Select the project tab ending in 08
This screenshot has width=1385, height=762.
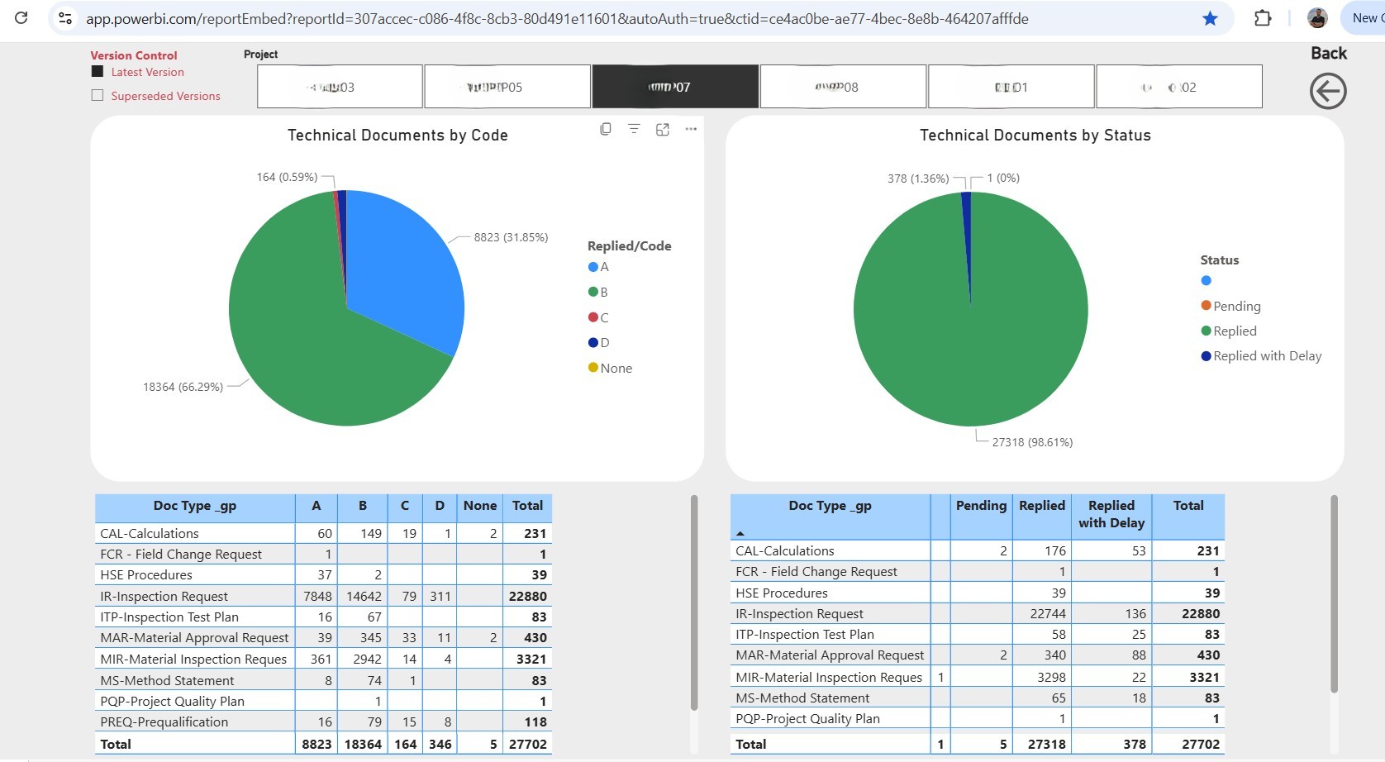(842, 86)
